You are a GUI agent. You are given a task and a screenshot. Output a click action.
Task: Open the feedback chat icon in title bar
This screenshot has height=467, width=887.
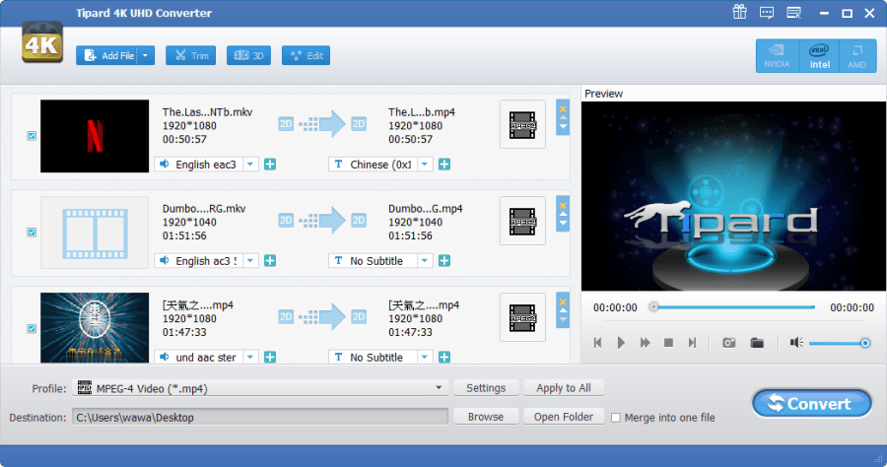pyautogui.click(x=767, y=13)
